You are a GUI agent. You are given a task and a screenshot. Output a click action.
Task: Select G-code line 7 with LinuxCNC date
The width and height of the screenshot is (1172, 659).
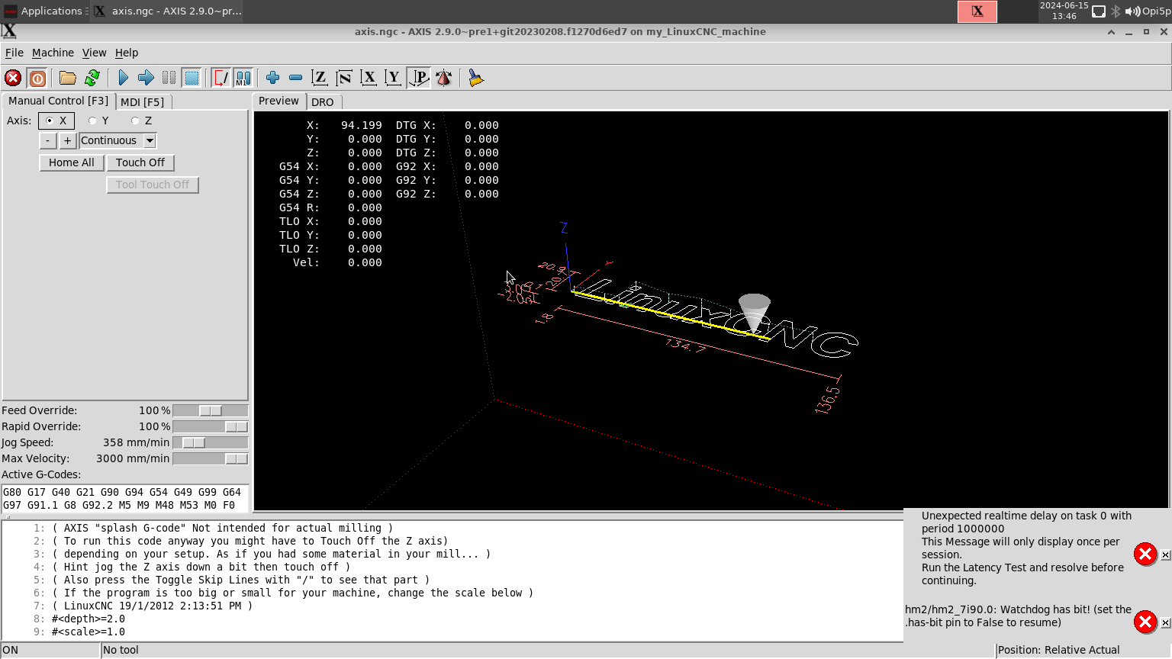pyautogui.click(x=152, y=606)
